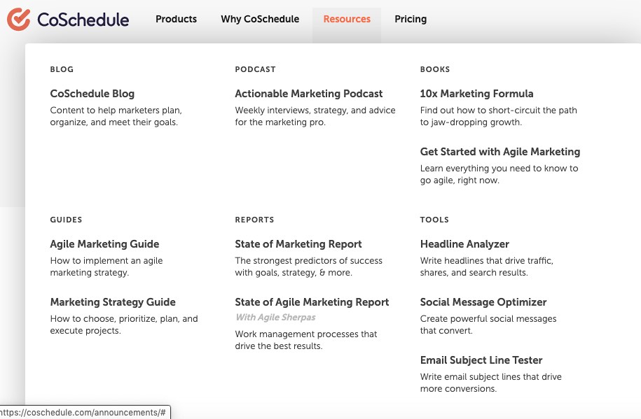The width and height of the screenshot is (641, 419).
Task: Click 'How to choose, prioritize, plan' description
Action: coord(124,325)
